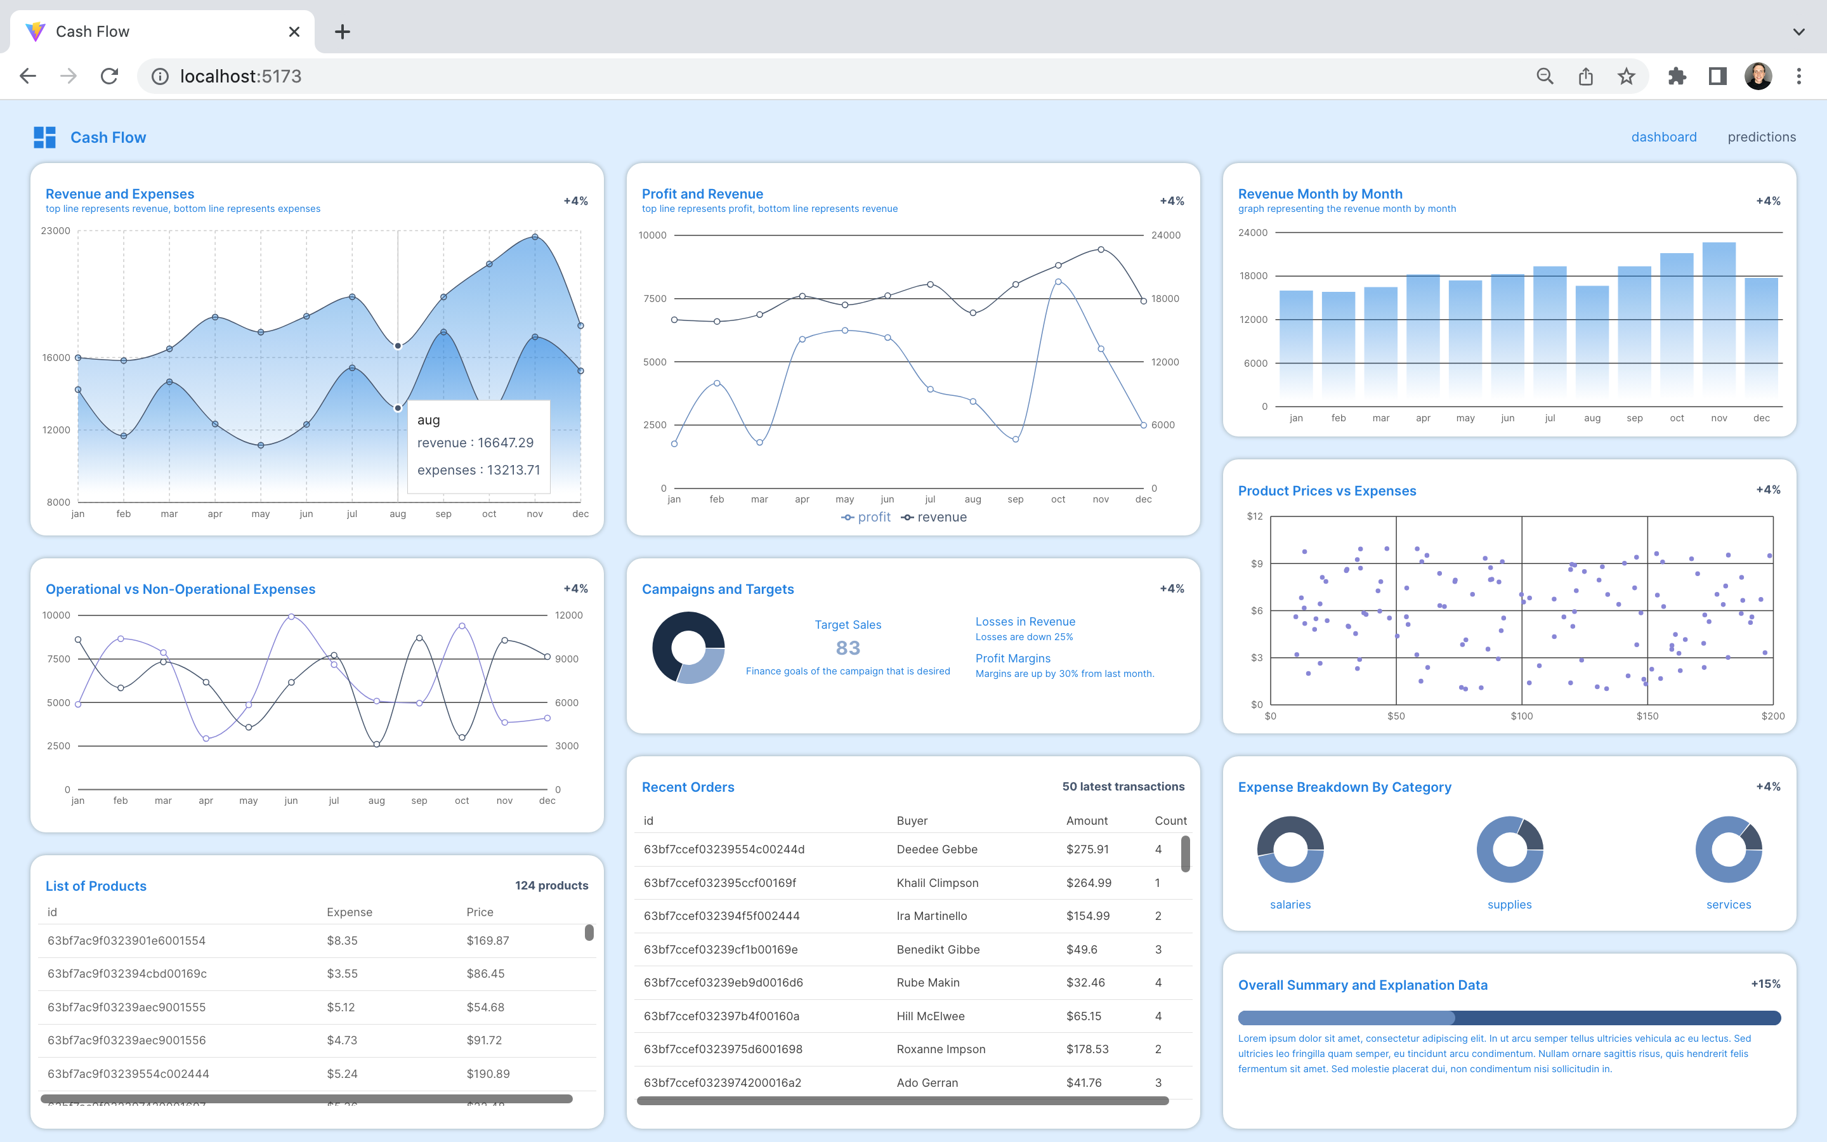
Task: Go to the dashboard page
Action: pos(1664,136)
